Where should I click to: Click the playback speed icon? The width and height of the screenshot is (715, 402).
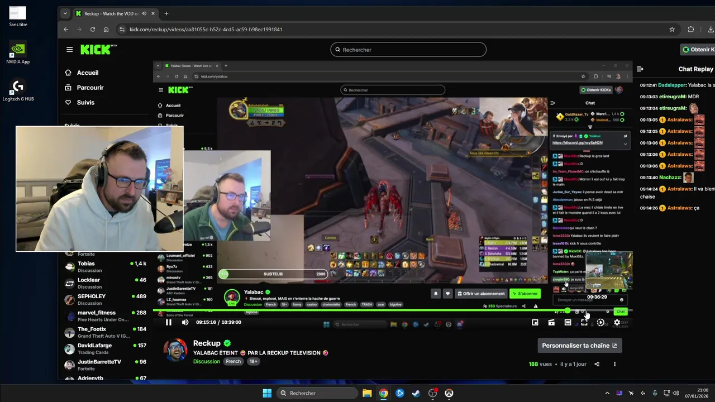(600, 322)
